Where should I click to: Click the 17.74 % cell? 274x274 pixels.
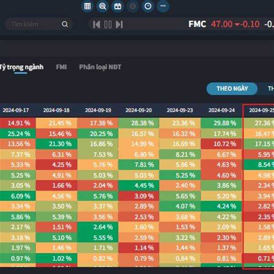[221, 134]
